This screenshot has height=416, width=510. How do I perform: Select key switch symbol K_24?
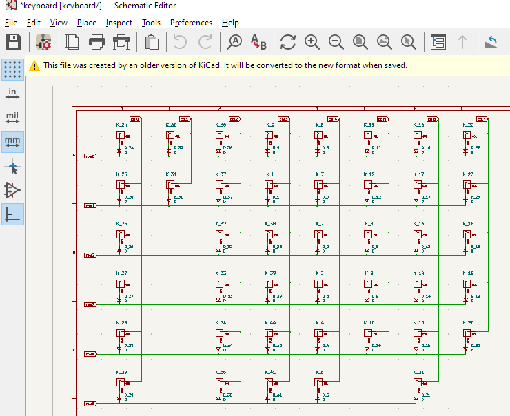click(x=121, y=136)
